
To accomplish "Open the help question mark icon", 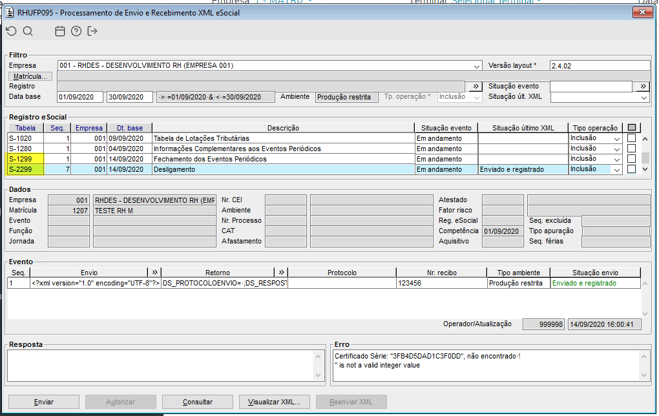I will tap(76, 31).
